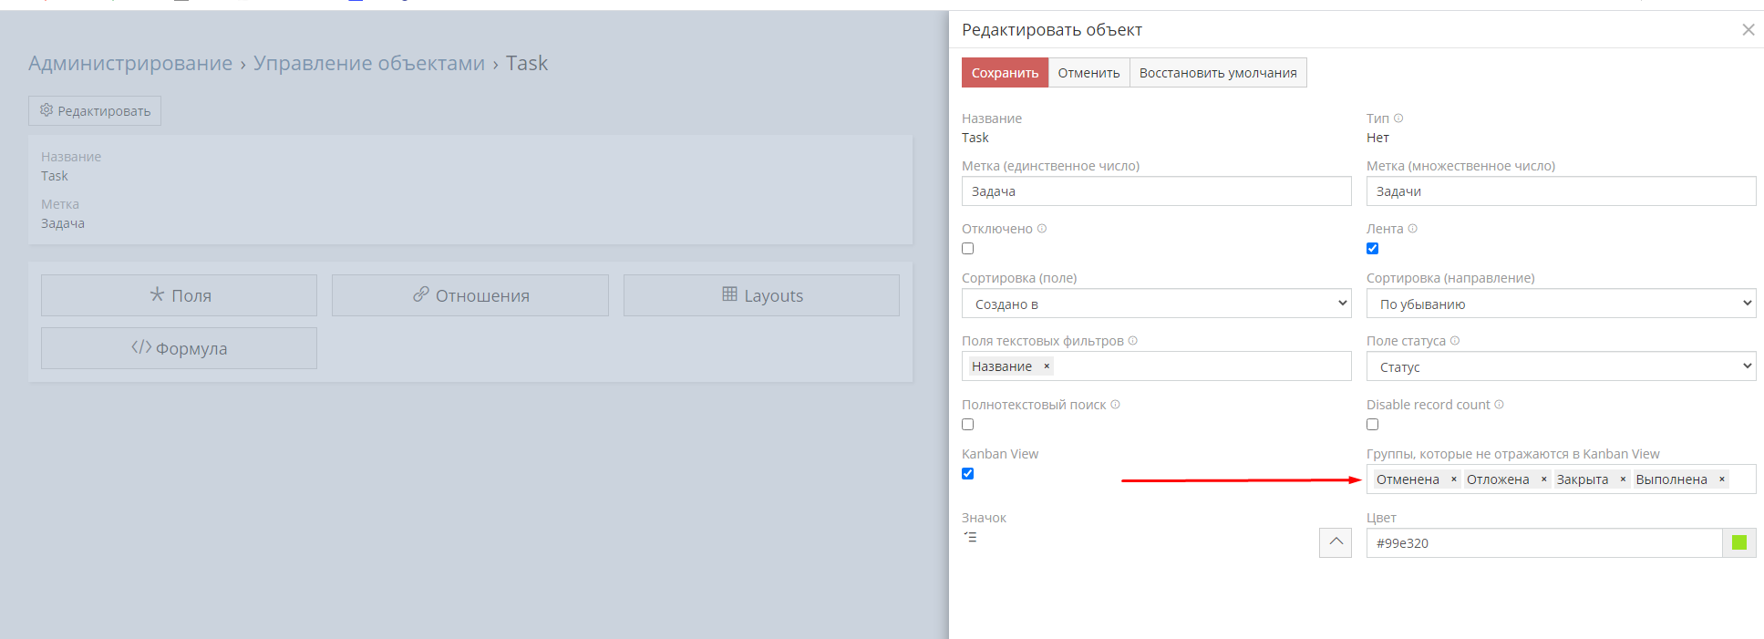Image resolution: width=1764 pixels, height=639 pixels.
Task: Expand the Поле статуса dropdown
Action: click(x=1561, y=366)
